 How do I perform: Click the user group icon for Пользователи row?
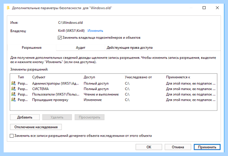pos(13,94)
